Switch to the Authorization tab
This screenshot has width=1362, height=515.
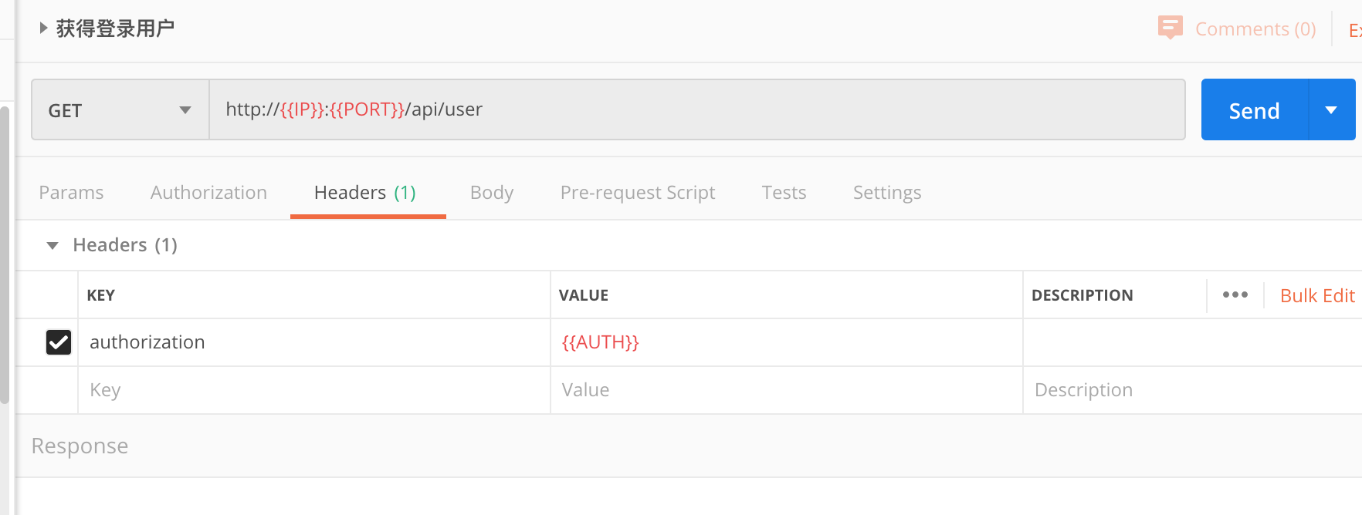click(208, 193)
